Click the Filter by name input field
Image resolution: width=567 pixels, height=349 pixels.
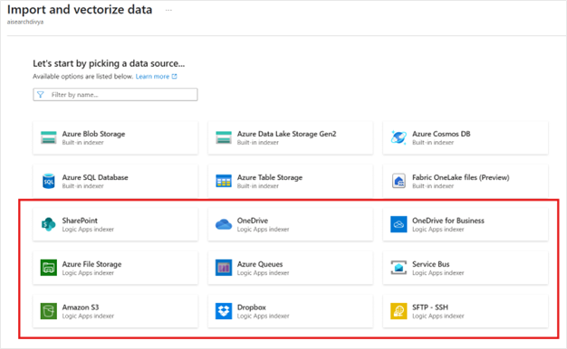(115, 95)
